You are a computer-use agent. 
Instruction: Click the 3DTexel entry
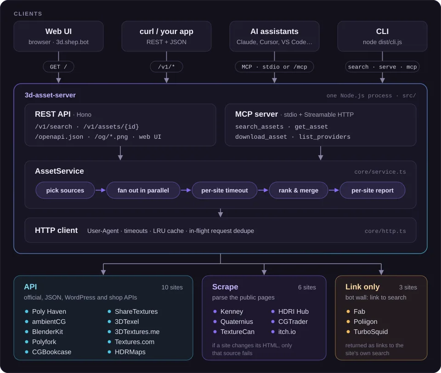127,322
